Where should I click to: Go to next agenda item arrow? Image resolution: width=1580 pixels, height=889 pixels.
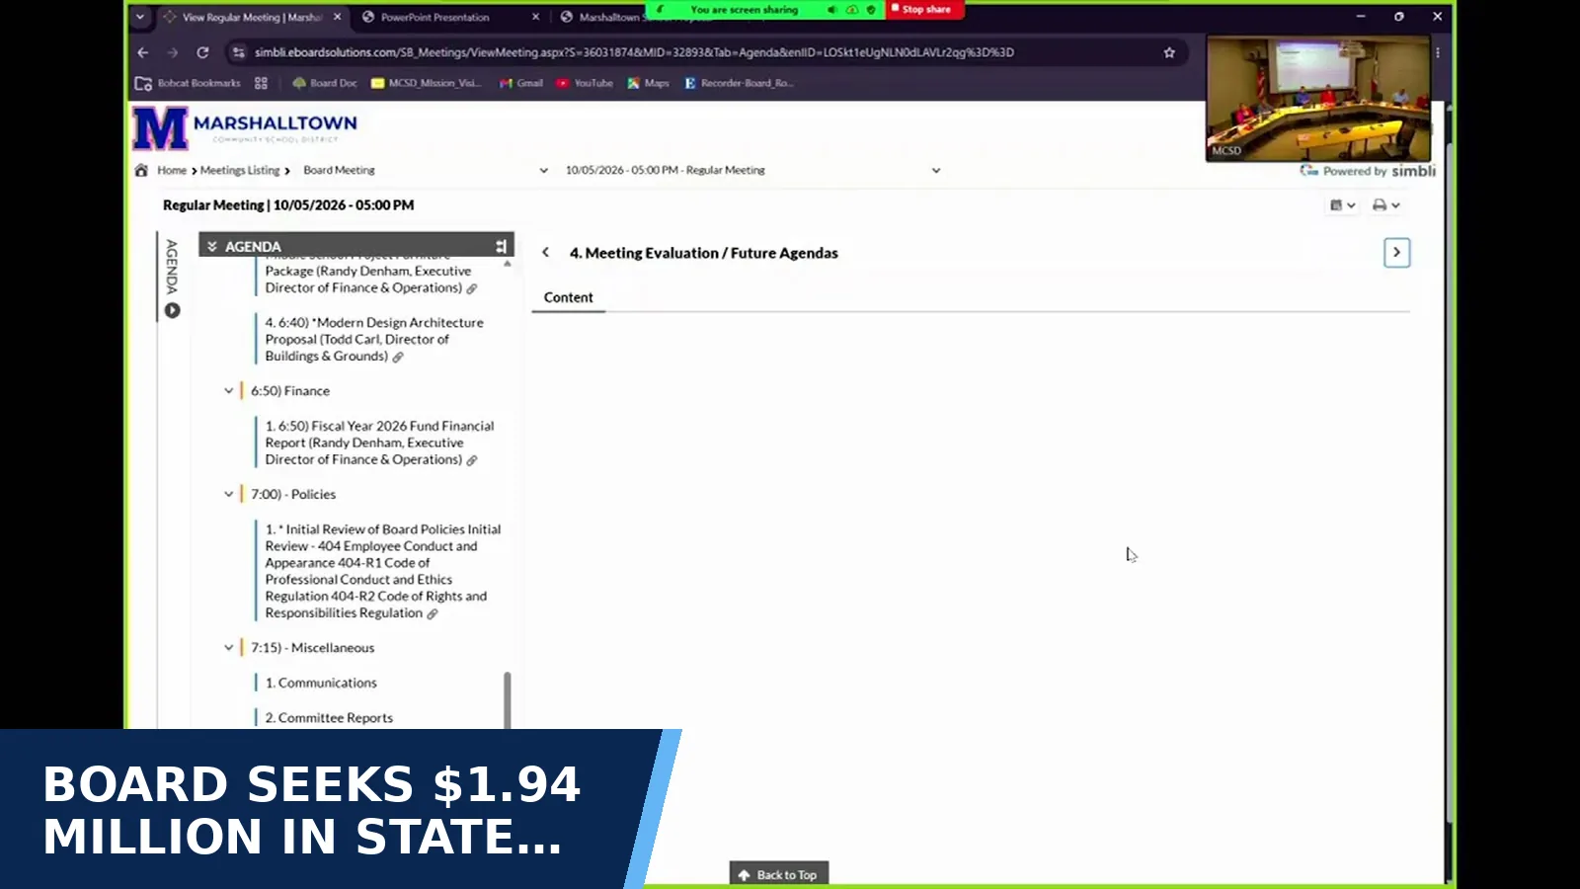1396,253
